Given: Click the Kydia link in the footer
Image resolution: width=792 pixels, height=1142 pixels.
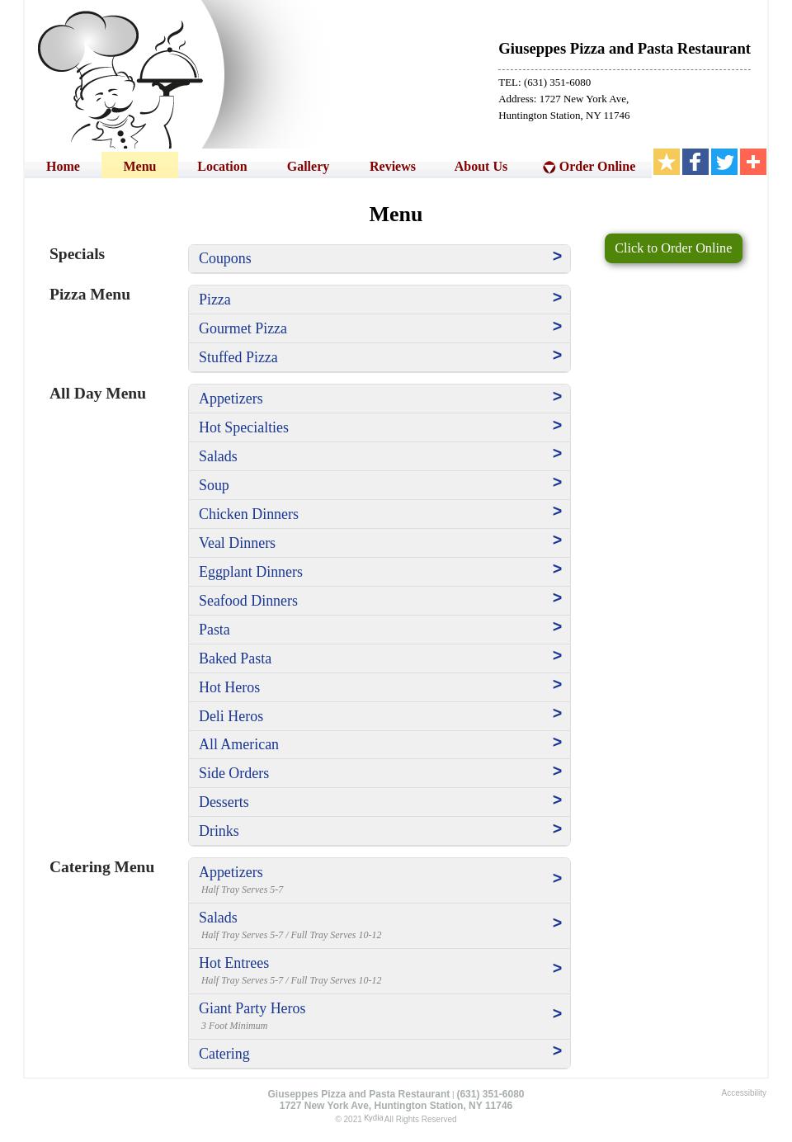Looking at the screenshot, I should click(x=373, y=1118).
